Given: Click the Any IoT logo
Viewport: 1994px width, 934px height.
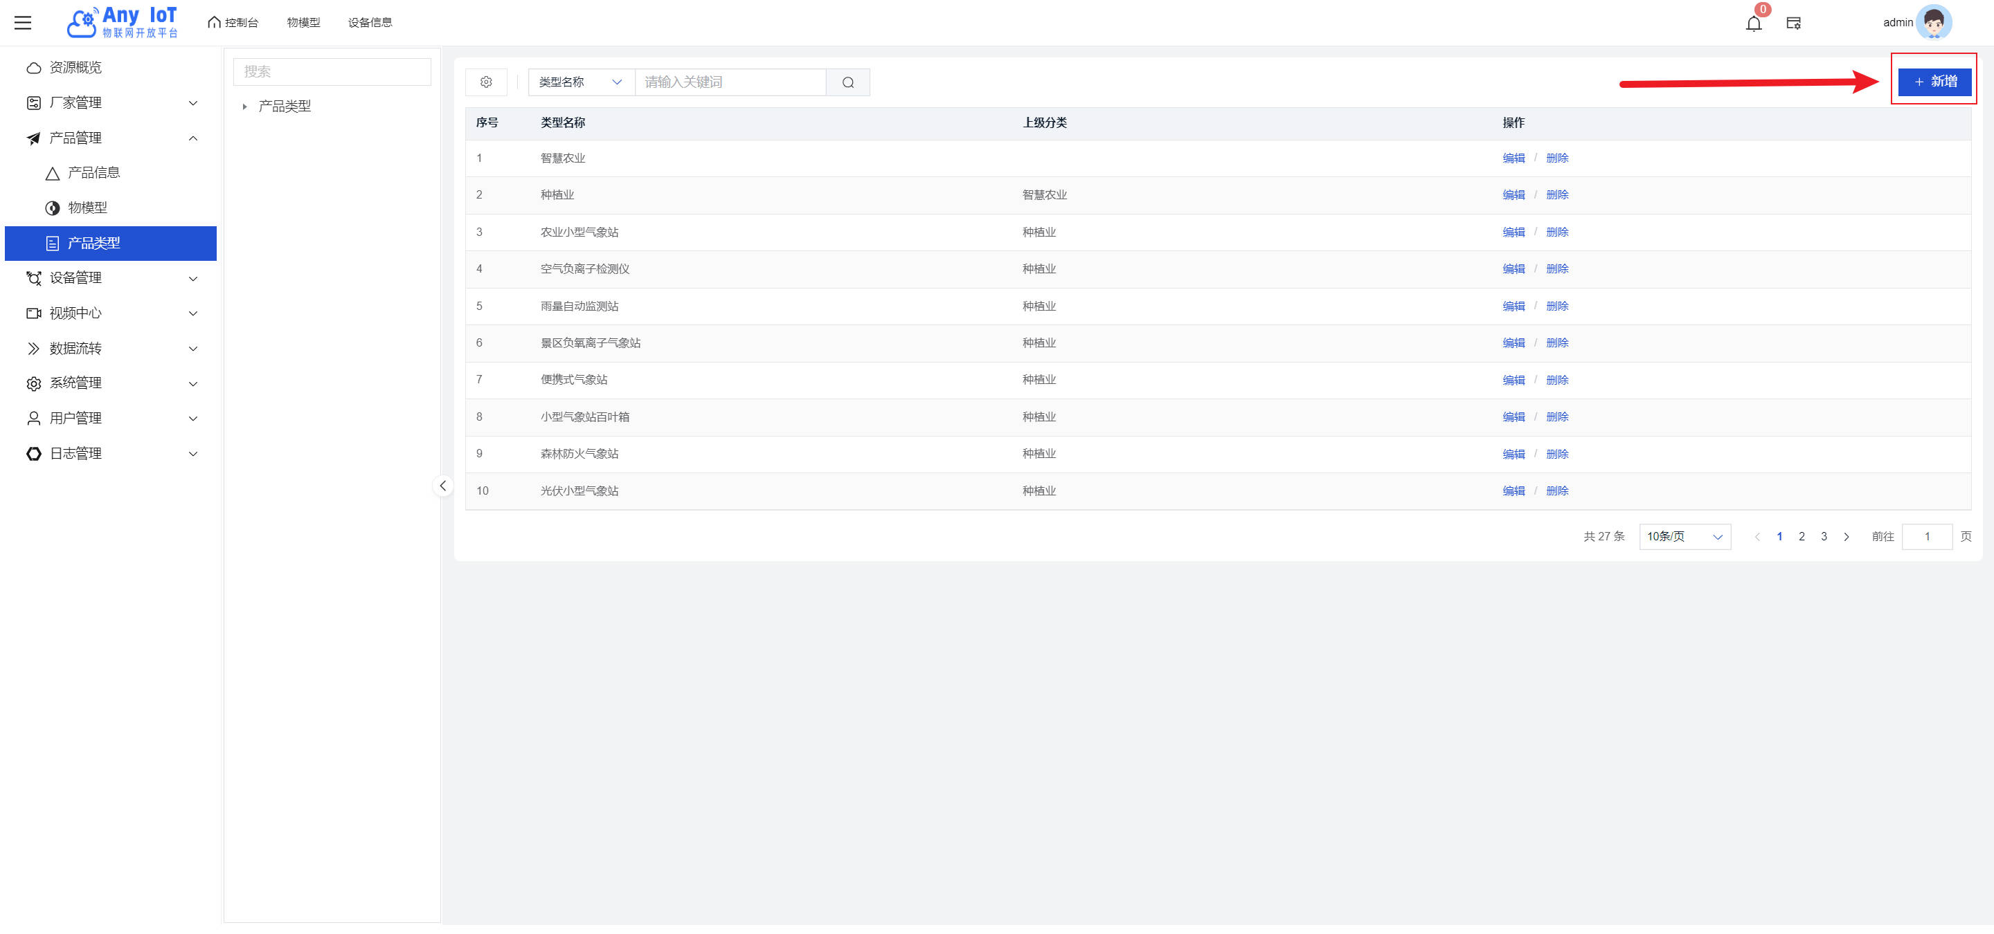Looking at the screenshot, I should coord(123,22).
